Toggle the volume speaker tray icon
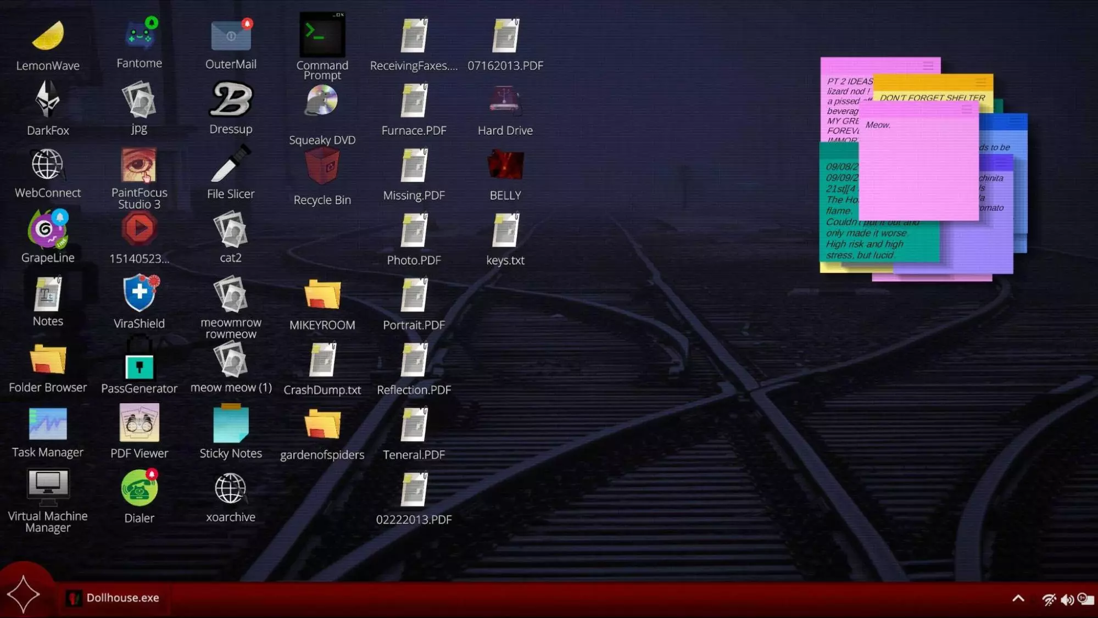The width and height of the screenshot is (1098, 618). pyautogui.click(x=1067, y=599)
